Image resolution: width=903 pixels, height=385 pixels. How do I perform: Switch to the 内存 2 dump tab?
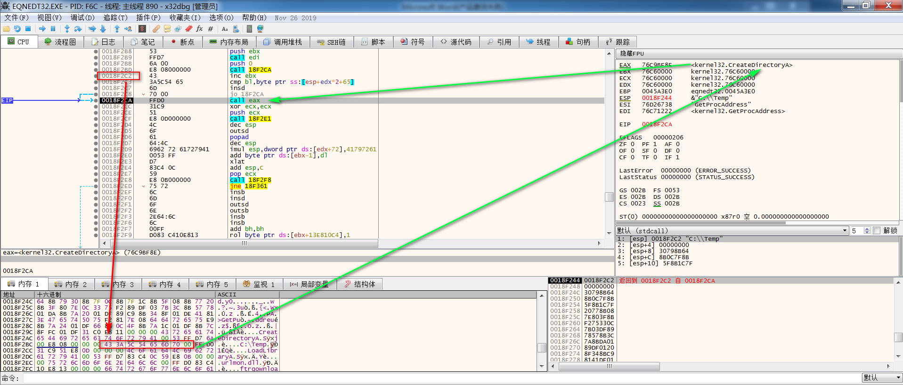point(71,284)
